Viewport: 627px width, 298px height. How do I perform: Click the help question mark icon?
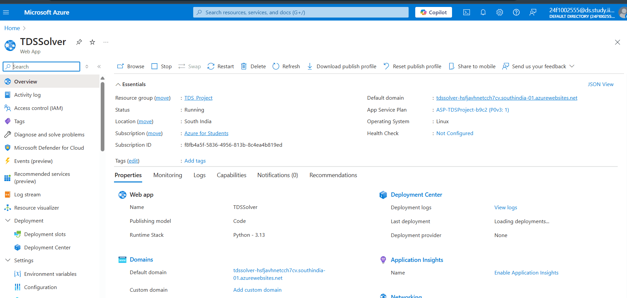(516, 12)
